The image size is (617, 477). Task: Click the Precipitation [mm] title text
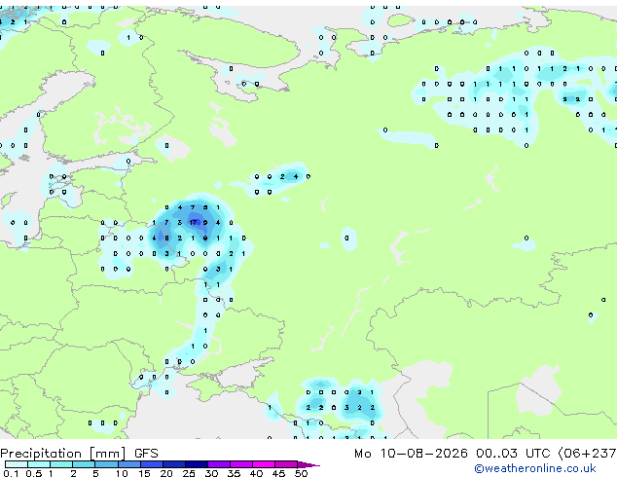click(x=63, y=454)
